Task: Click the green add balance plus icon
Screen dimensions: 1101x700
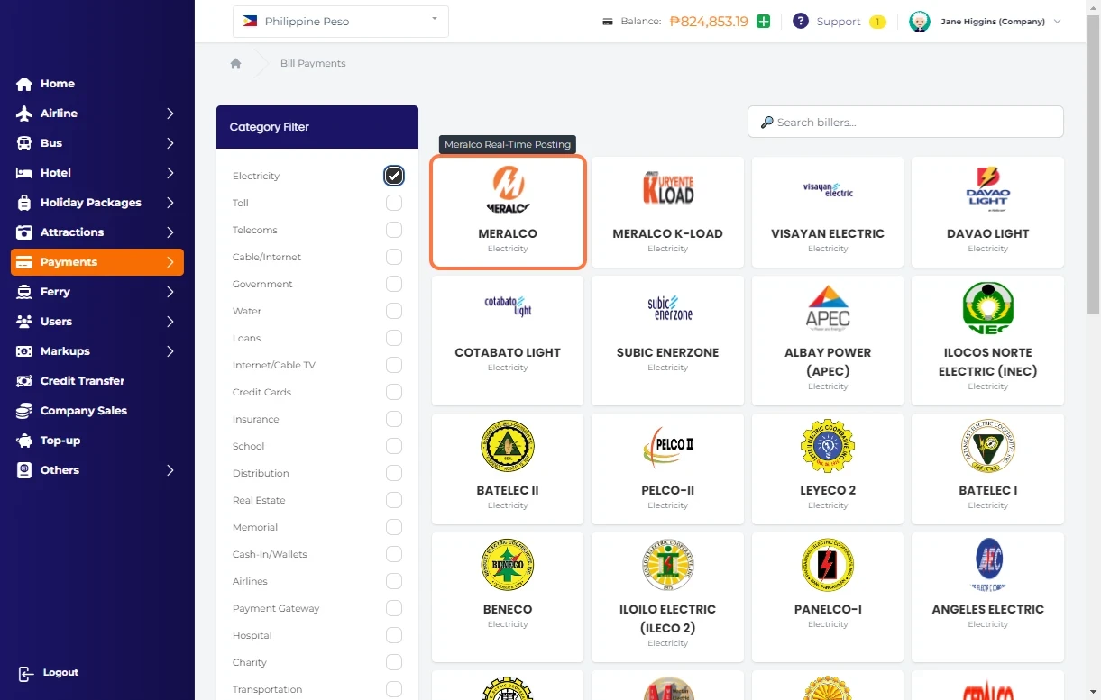Action: [764, 22]
